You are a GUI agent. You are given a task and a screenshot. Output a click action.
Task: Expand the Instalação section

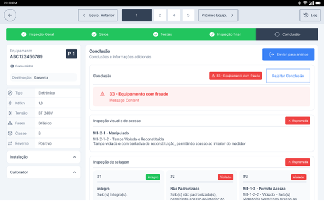[43, 157]
